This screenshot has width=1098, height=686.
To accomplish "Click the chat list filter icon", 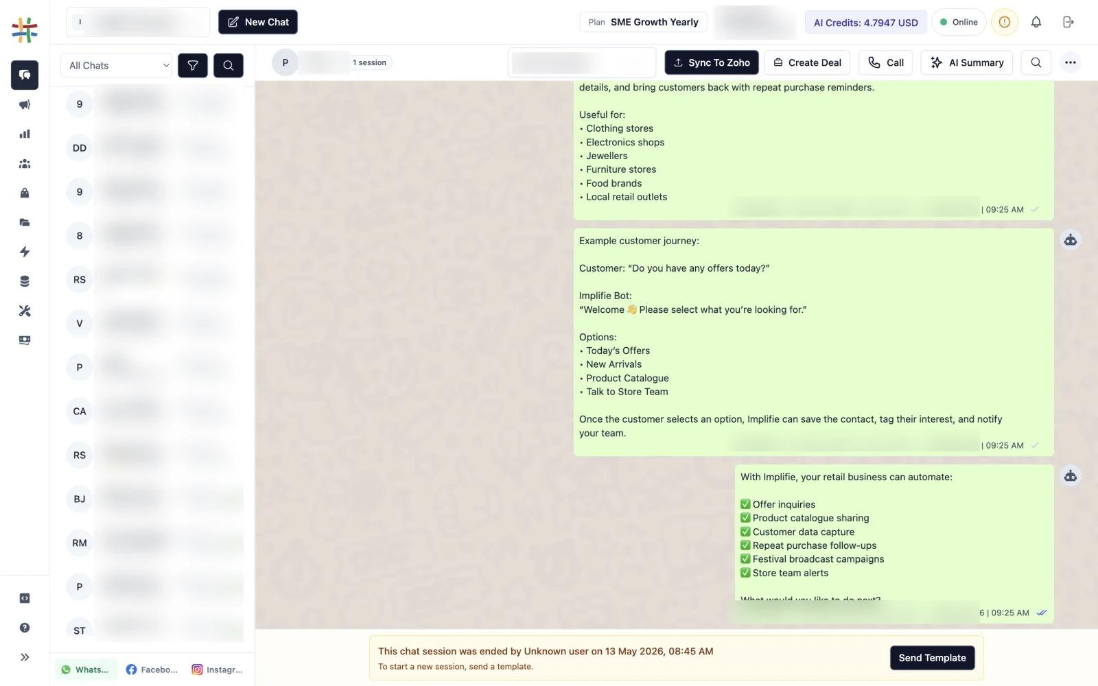I will (x=193, y=65).
